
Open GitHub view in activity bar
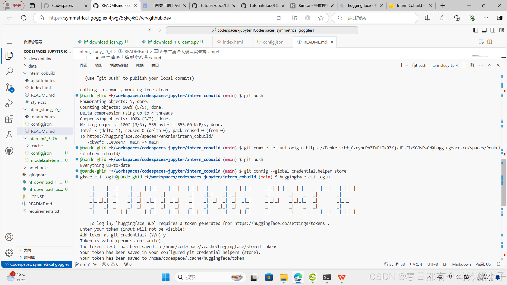(x=9, y=151)
